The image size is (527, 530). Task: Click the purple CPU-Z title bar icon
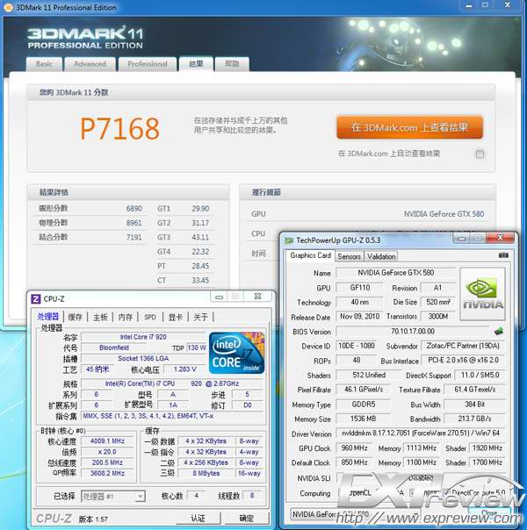(36, 298)
